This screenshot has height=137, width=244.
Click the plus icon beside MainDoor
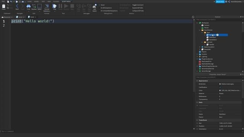click(217, 35)
